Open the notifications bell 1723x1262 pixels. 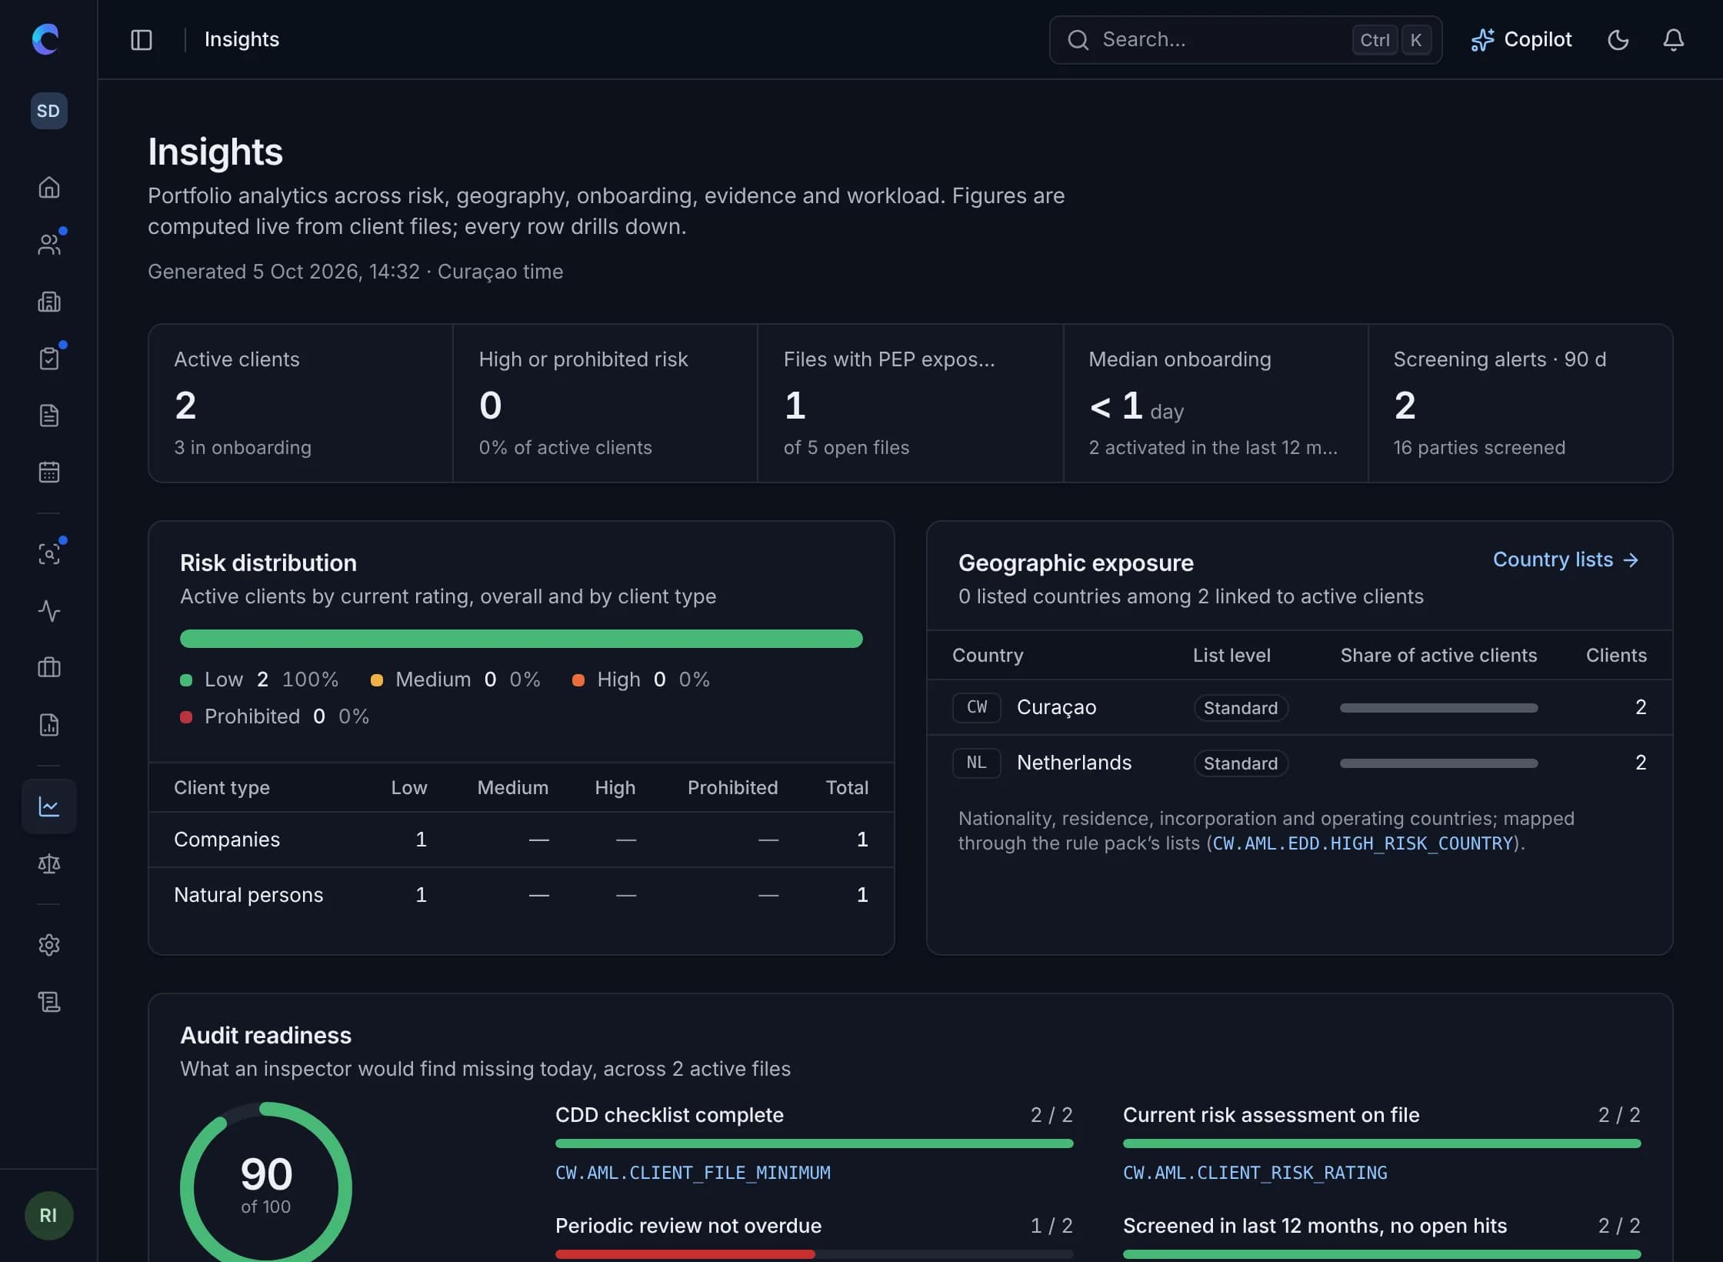point(1674,40)
